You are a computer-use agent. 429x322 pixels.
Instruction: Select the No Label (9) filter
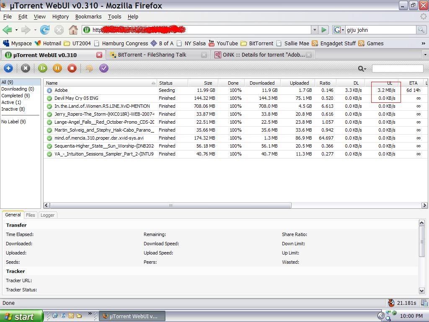[14, 122]
